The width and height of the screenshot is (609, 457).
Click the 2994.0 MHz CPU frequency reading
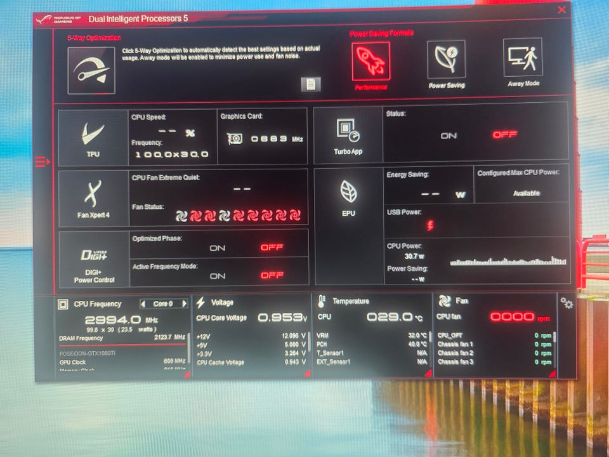[121, 320]
